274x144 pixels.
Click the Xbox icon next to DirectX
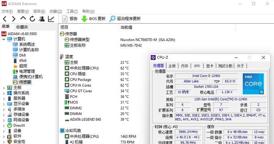(10, 126)
